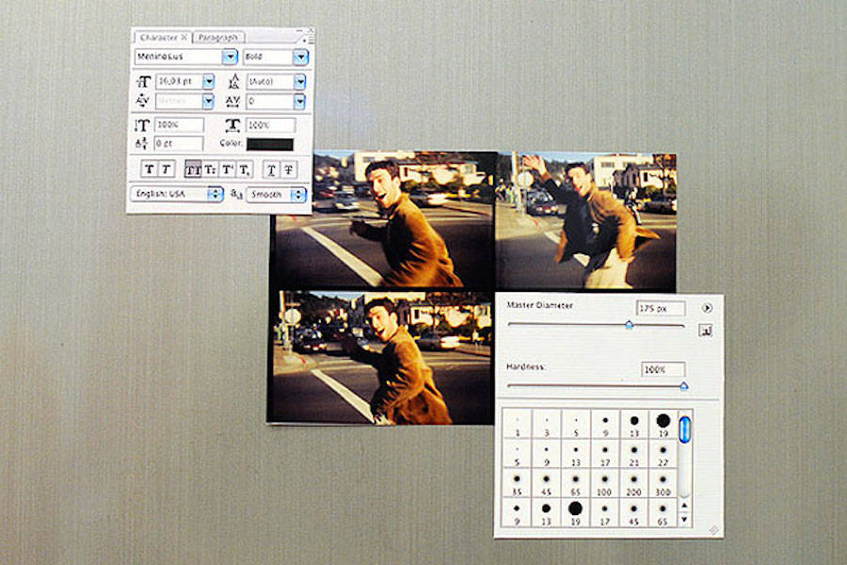The width and height of the screenshot is (847, 565).
Task: Open the leading (Auto) dropdown
Action: click(x=299, y=82)
